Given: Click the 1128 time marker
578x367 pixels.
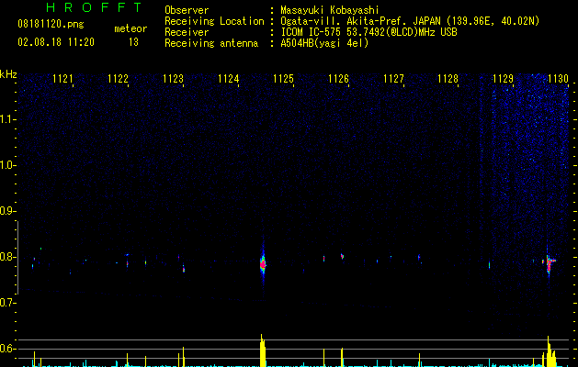Looking at the screenshot, I should (x=448, y=79).
